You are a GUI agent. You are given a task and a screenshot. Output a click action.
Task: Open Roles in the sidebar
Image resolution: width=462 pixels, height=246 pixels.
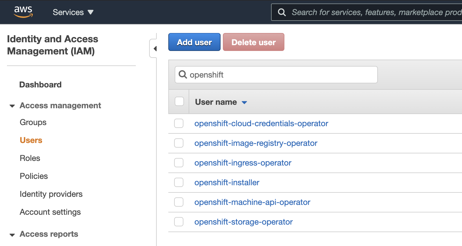(30, 158)
